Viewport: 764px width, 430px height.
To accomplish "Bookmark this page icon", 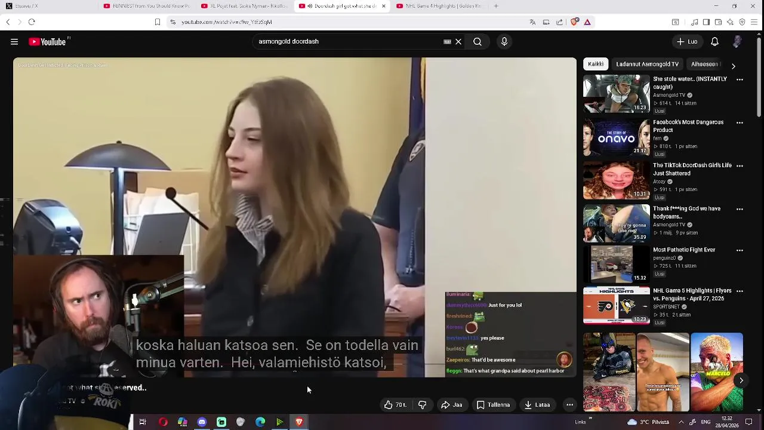I will tap(158, 22).
